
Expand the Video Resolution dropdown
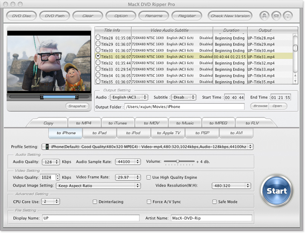pos(231,186)
